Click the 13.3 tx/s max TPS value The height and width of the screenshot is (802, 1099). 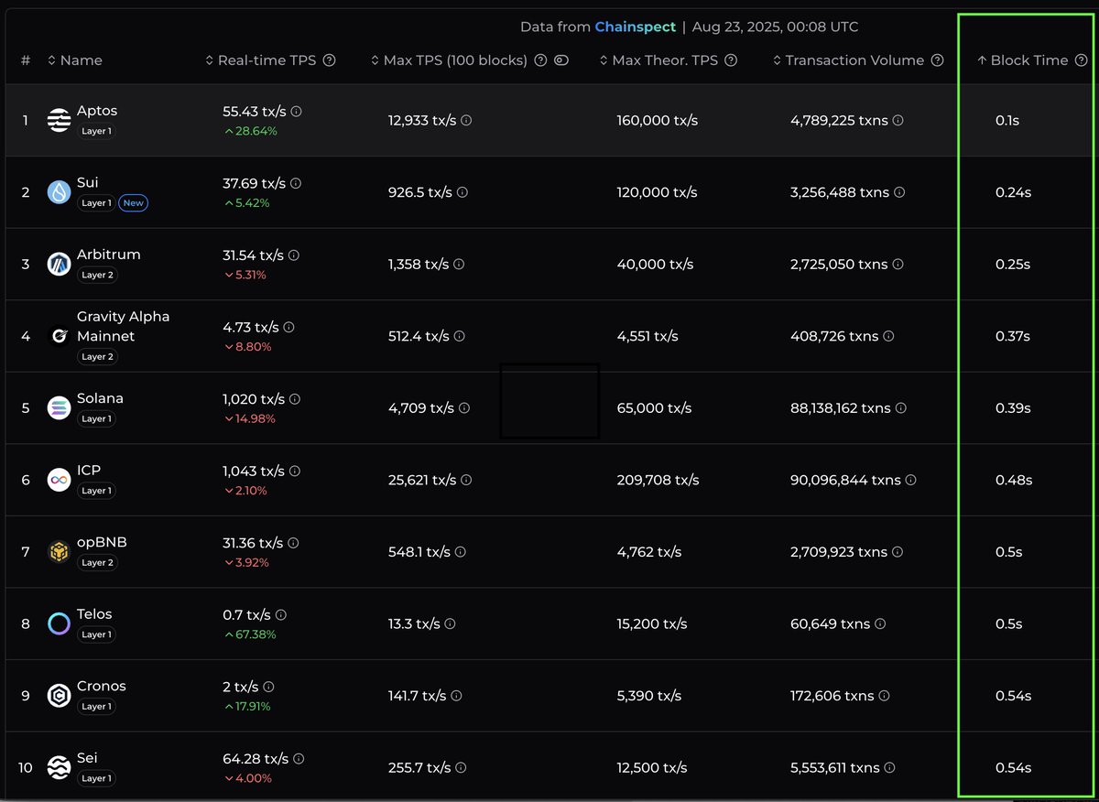414,624
